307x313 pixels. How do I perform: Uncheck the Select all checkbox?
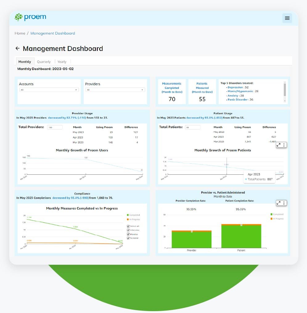[128, 226]
